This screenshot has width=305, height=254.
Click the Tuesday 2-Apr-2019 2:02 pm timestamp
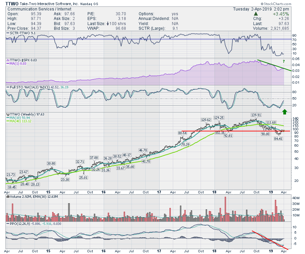[261, 9]
